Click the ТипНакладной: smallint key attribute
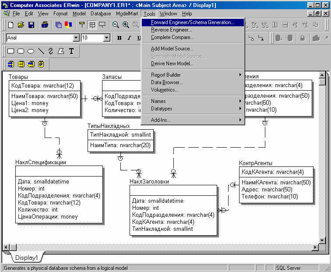 coord(120,135)
